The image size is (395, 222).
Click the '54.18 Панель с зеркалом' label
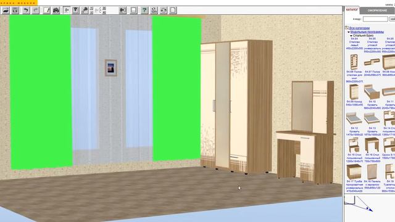(372, 185)
